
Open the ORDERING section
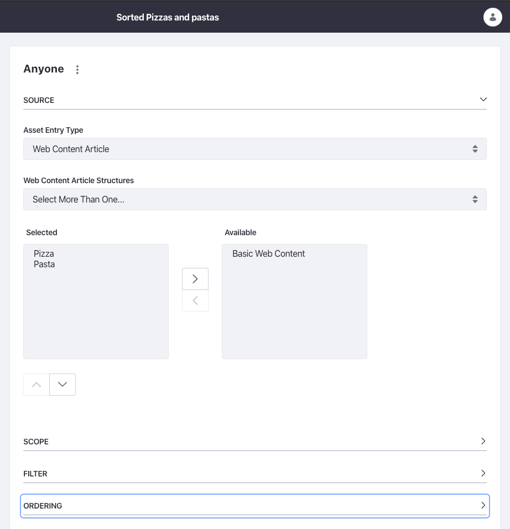click(x=483, y=505)
